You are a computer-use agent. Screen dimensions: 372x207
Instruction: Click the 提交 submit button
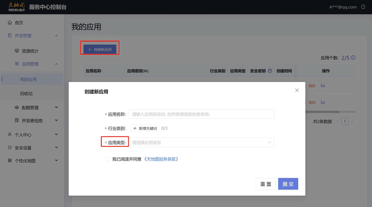pyautogui.click(x=288, y=184)
